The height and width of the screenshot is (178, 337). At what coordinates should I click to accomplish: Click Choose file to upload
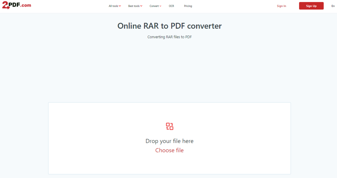coord(169,150)
